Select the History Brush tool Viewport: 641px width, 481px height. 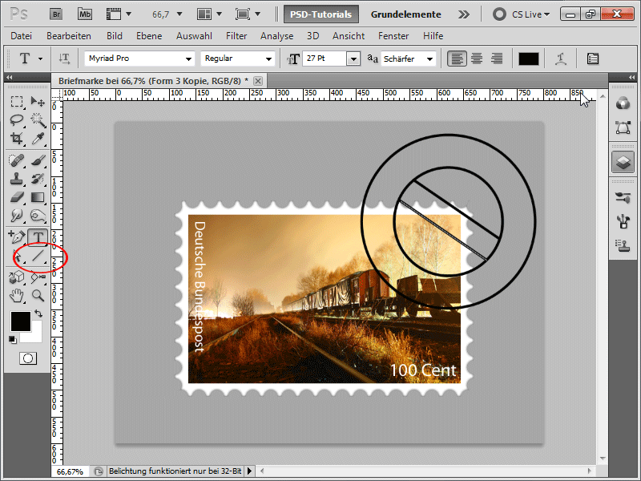[x=38, y=179]
